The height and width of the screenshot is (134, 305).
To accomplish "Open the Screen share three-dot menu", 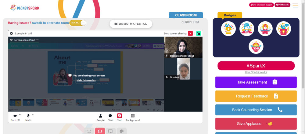I will pos(38,40).
